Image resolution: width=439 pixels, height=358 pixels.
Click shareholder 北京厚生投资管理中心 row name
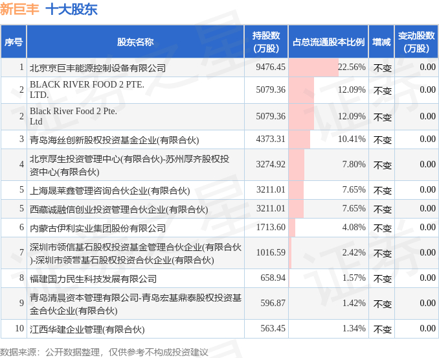(x=129, y=165)
